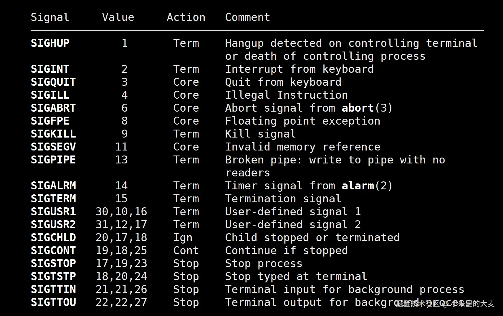Select the SIGPIPE signal name
This screenshot has height=316, width=503.
pyautogui.click(x=53, y=160)
